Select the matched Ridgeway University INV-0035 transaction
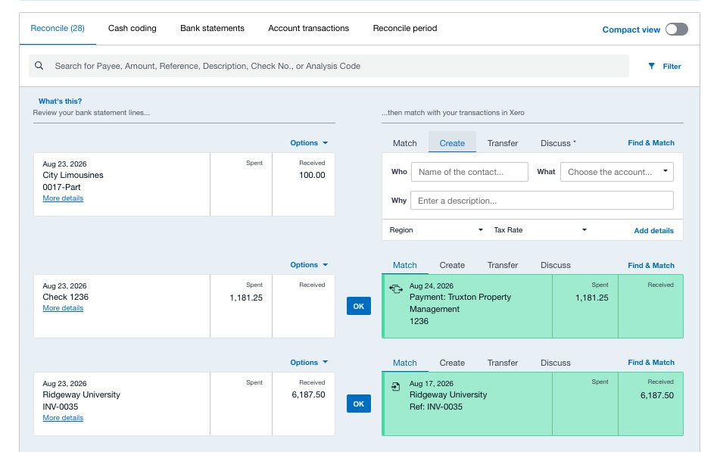Image resolution: width=720 pixels, height=452 pixels. pos(533,404)
